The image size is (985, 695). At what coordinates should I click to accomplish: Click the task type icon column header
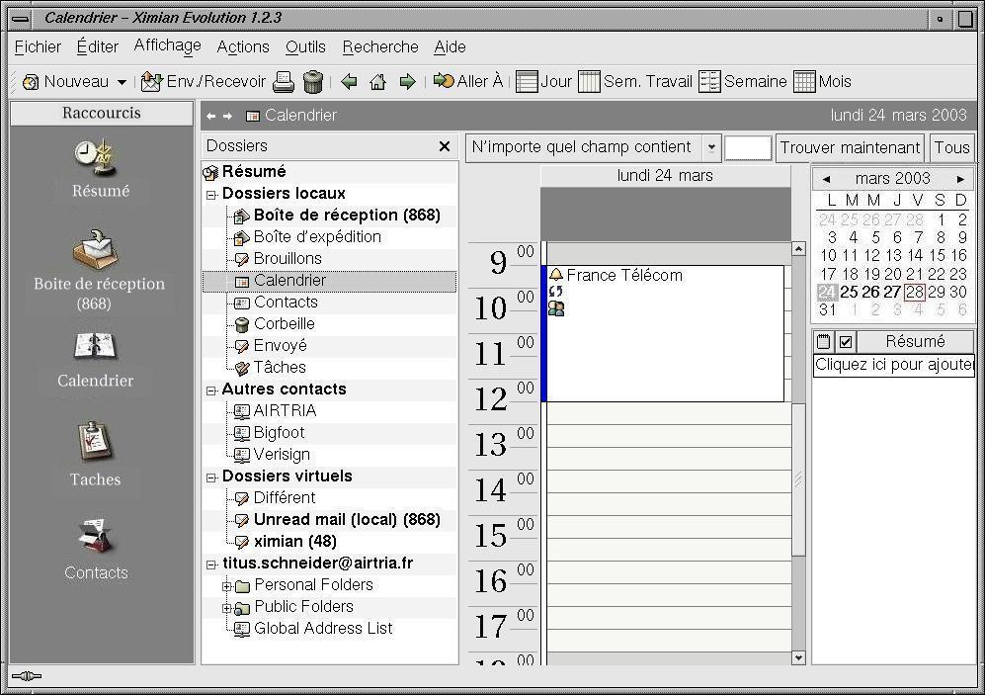click(824, 342)
